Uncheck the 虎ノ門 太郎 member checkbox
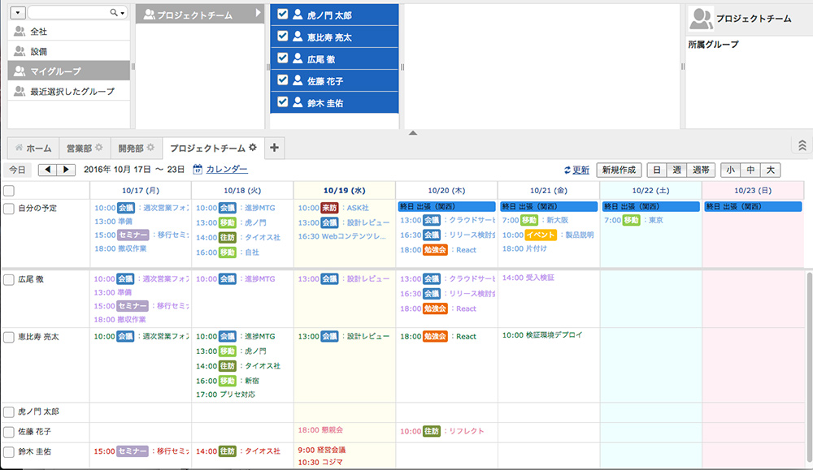This screenshot has height=470, width=813. point(282,15)
